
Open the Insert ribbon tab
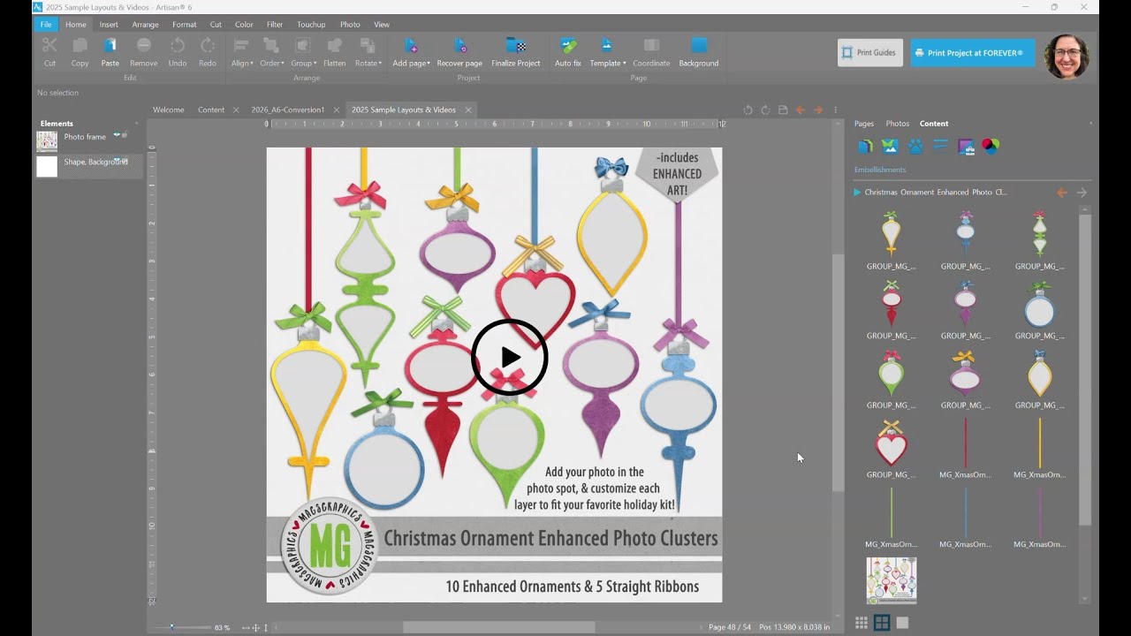(109, 25)
